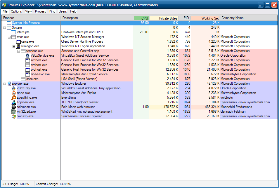Click the mbae.exe shield icon

14,93
